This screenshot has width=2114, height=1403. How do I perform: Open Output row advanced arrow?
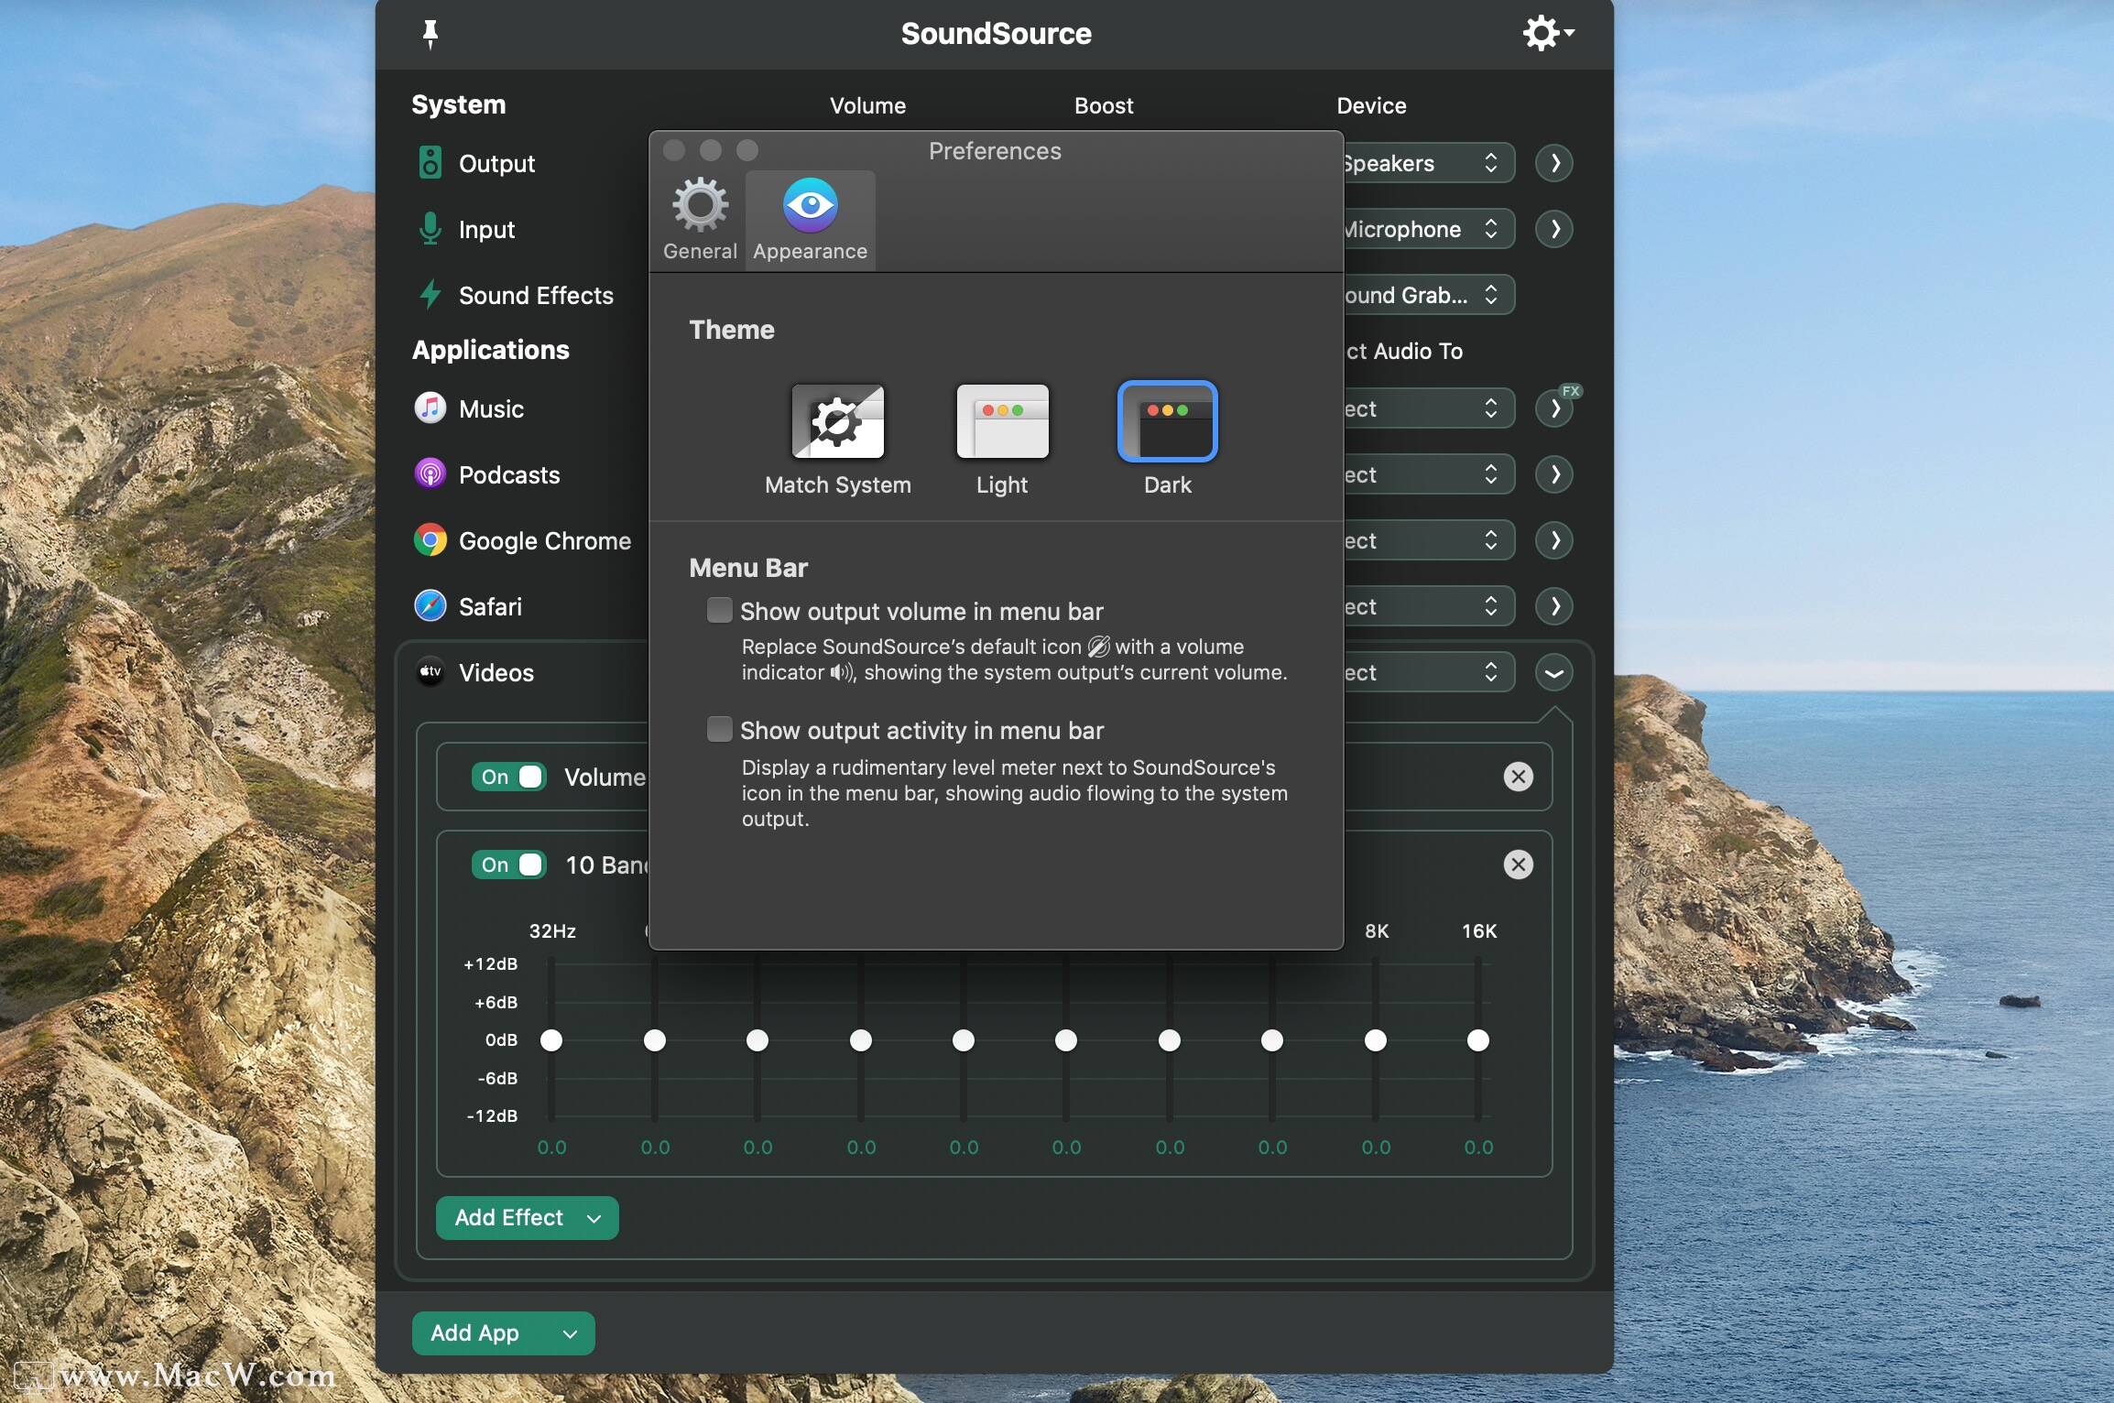(1554, 163)
